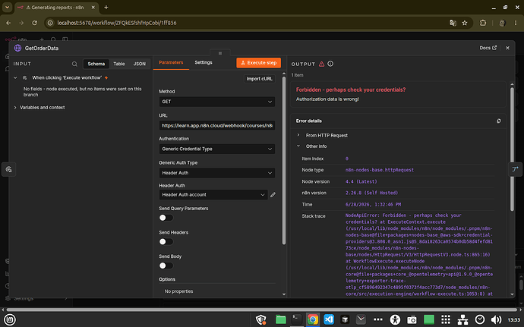Click the red output warning triangle

(321, 64)
